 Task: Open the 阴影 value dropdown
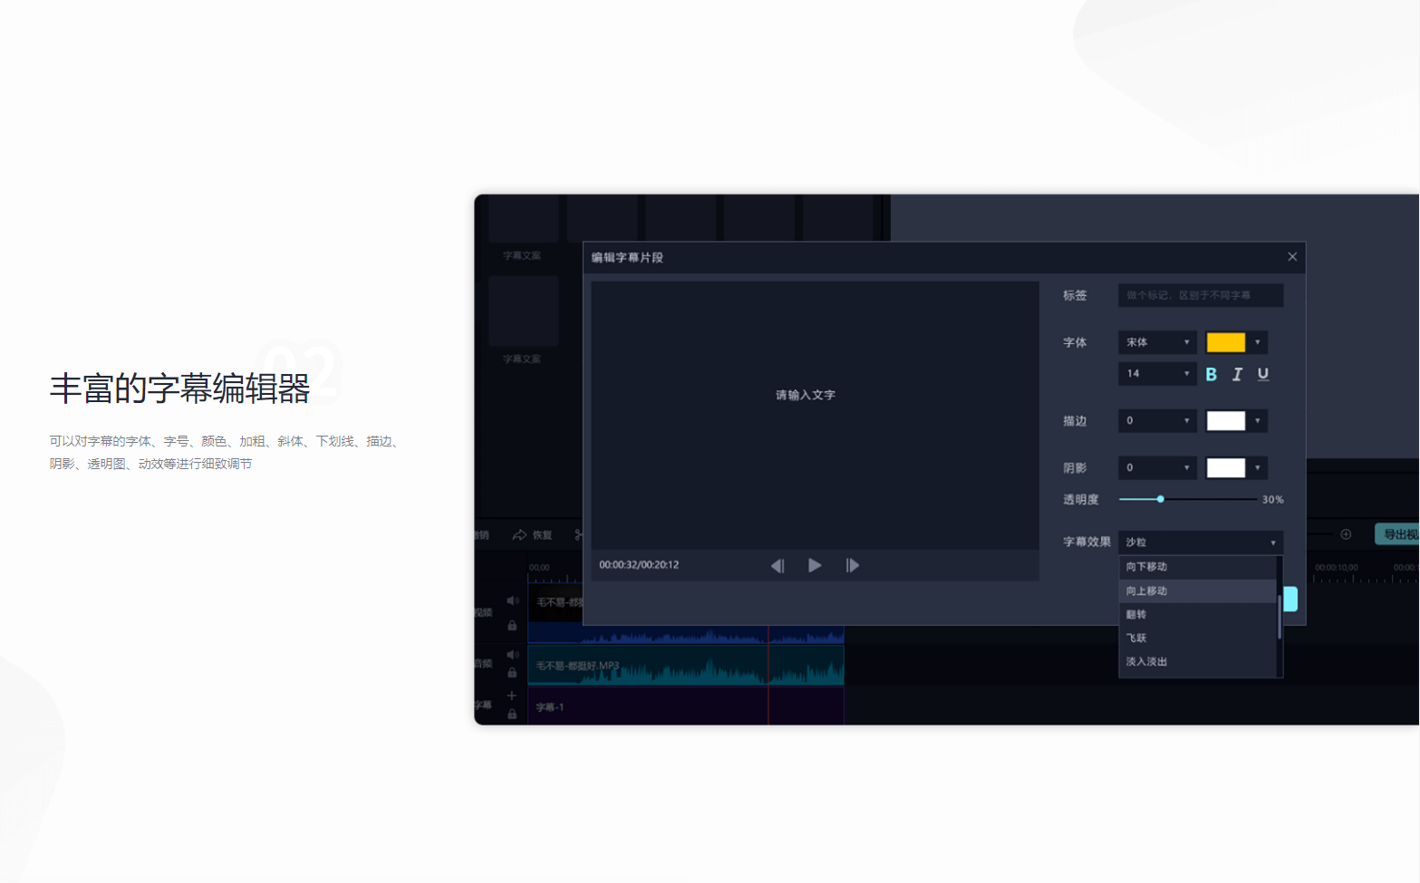[x=1157, y=467]
